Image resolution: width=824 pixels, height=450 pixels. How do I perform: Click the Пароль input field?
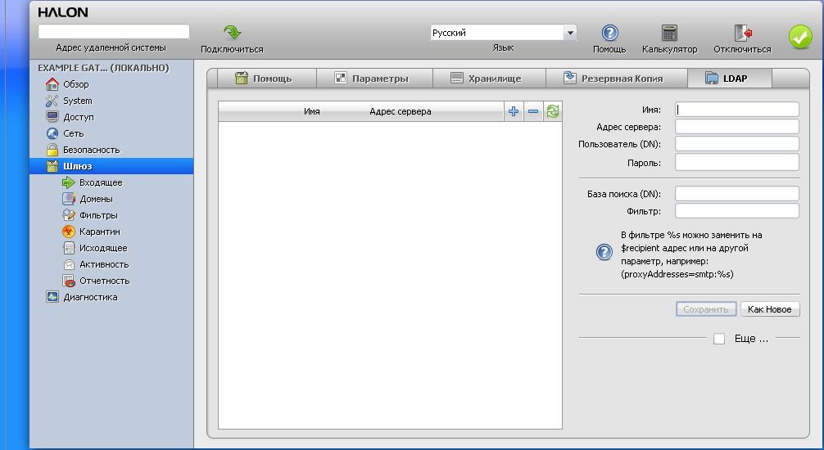[x=736, y=162]
